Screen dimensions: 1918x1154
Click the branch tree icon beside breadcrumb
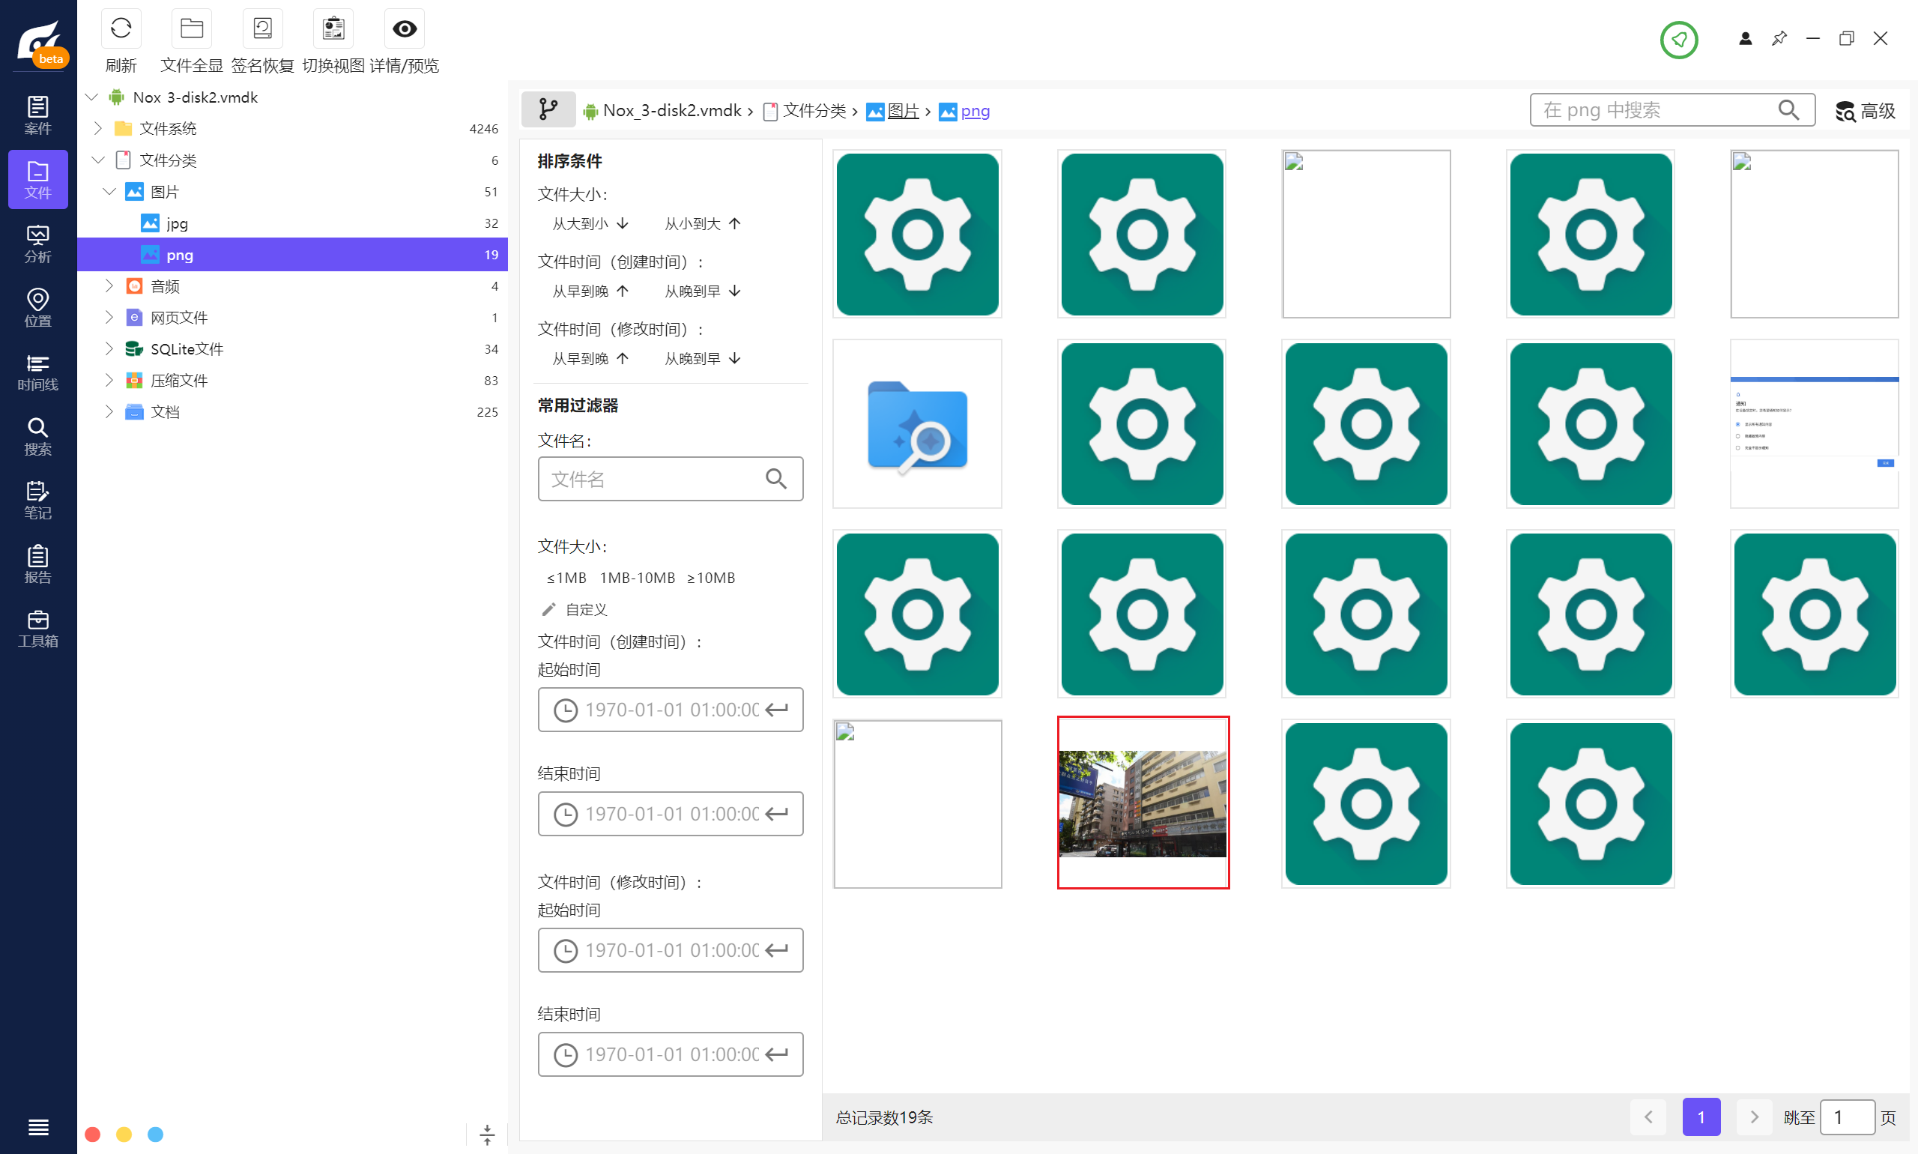coord(548,109)
